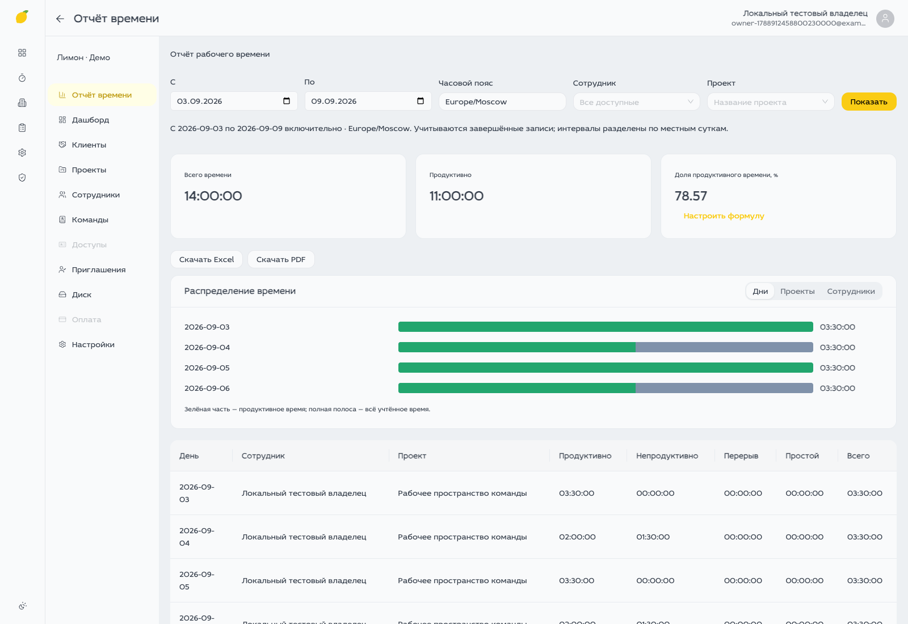This screenshot has height=624, width=908.
Task: Click the grid dashboard icon in left rail
Action: (x=22, y=53)
